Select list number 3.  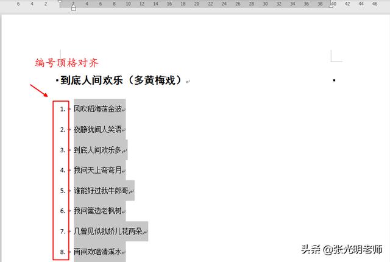point(62,150)
